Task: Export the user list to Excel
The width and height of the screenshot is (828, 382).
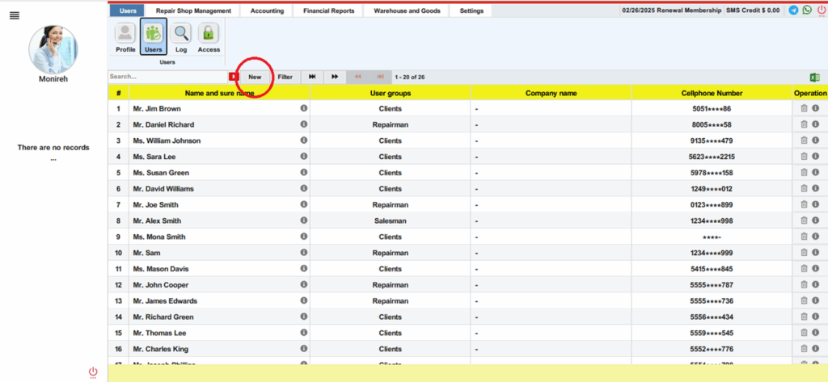Action: click(x=815, y=77)
